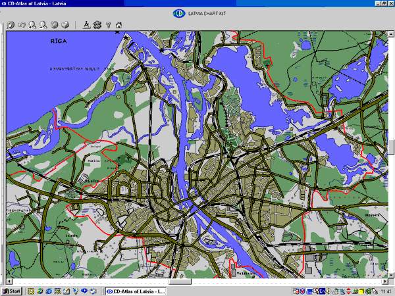Open help via question mark icon
395x296 pixels.
108,25
